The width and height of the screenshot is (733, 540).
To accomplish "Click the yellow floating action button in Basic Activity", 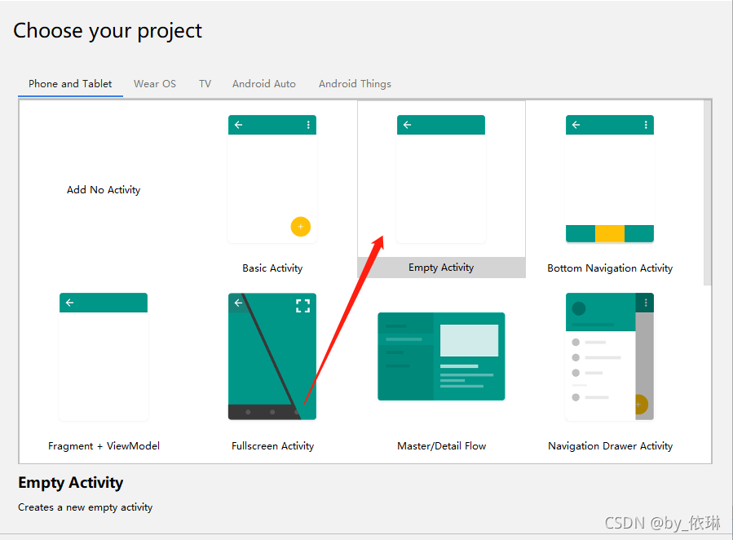I will click(x=300, y=227).
